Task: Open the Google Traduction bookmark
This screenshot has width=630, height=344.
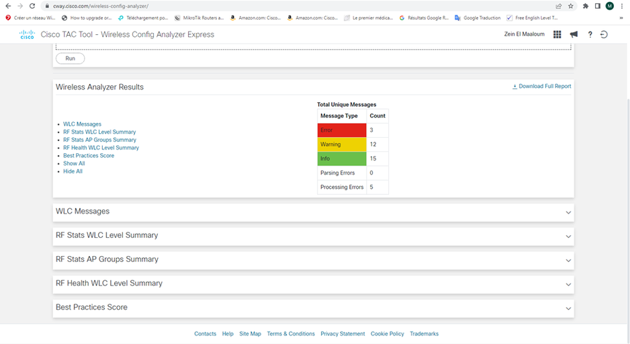Action: click(x=478, y=17)
